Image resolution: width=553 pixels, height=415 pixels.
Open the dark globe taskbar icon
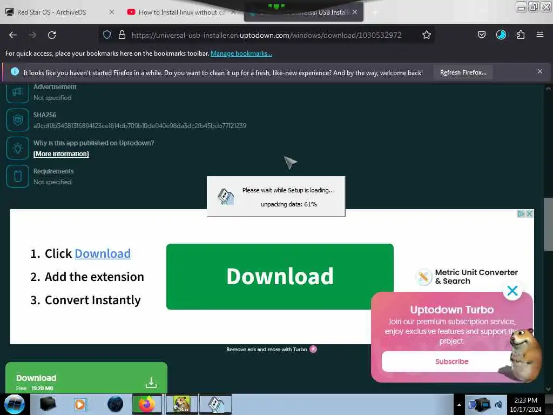tap(116, 404)
